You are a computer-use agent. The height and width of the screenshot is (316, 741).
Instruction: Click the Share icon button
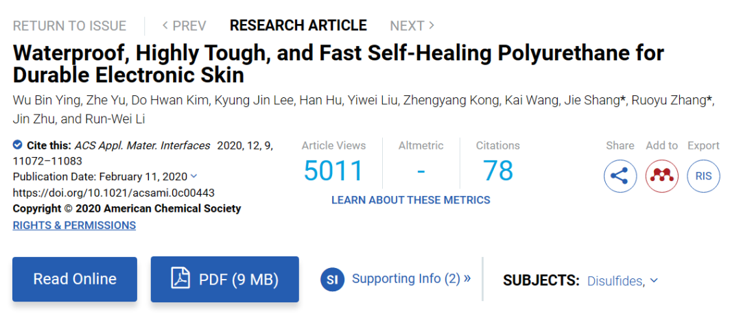(620, 176)
